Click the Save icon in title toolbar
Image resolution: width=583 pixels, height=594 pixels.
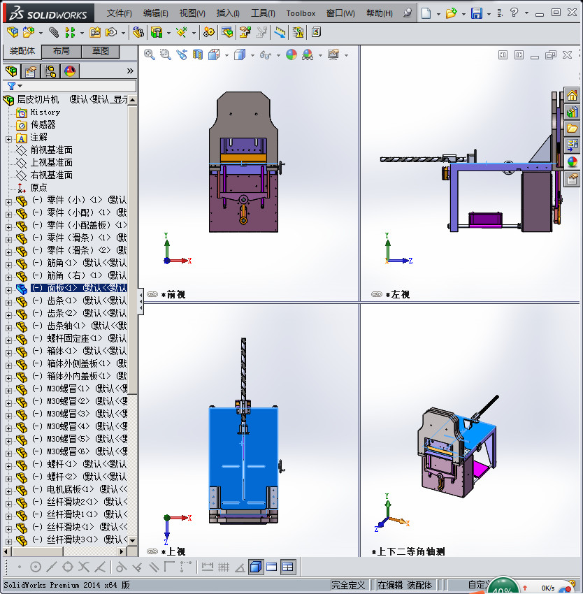point(476,13)
